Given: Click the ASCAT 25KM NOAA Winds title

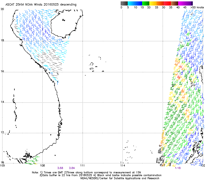Looking at the screenshot, I should (x=41, y=4).
